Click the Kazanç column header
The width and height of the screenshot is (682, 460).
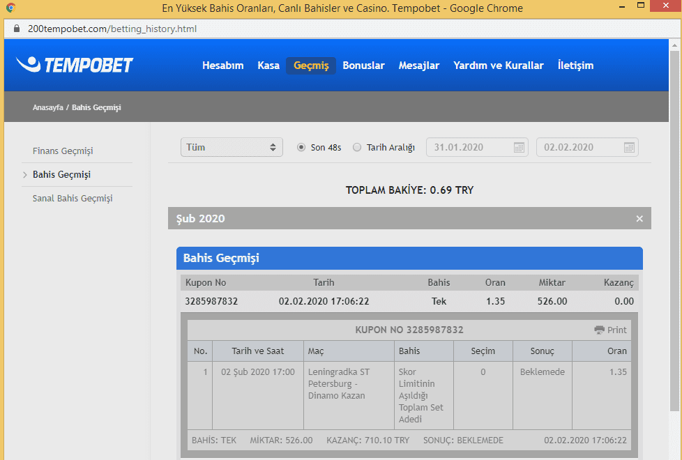click(619, 282)
